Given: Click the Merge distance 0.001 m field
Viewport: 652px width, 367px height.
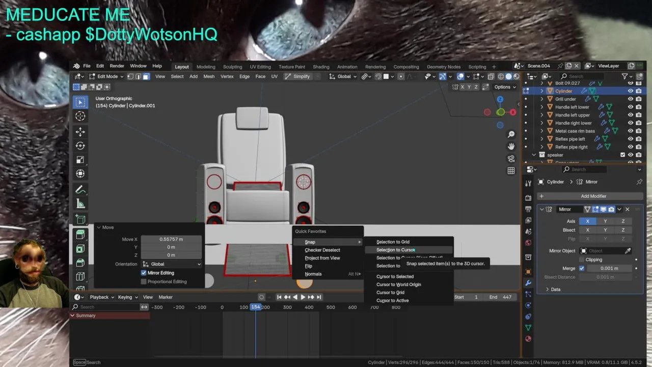Looking at the screenshot, I should click(x=609, y=268).
